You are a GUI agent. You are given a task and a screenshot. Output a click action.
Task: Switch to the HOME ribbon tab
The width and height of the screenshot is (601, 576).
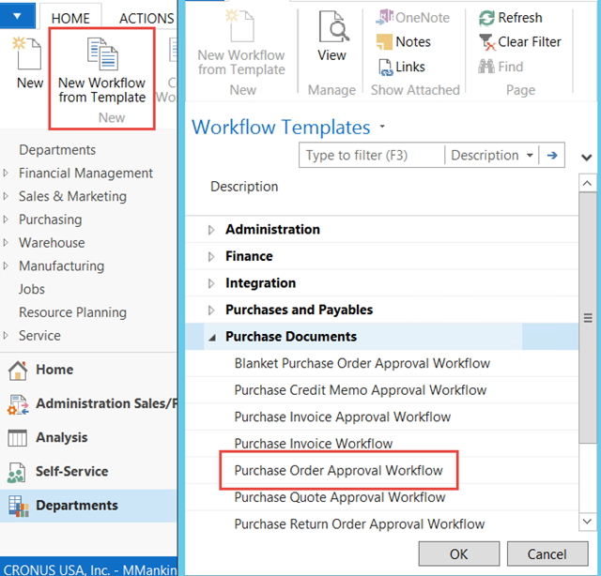pyautogui.click(x=70, y=18)
